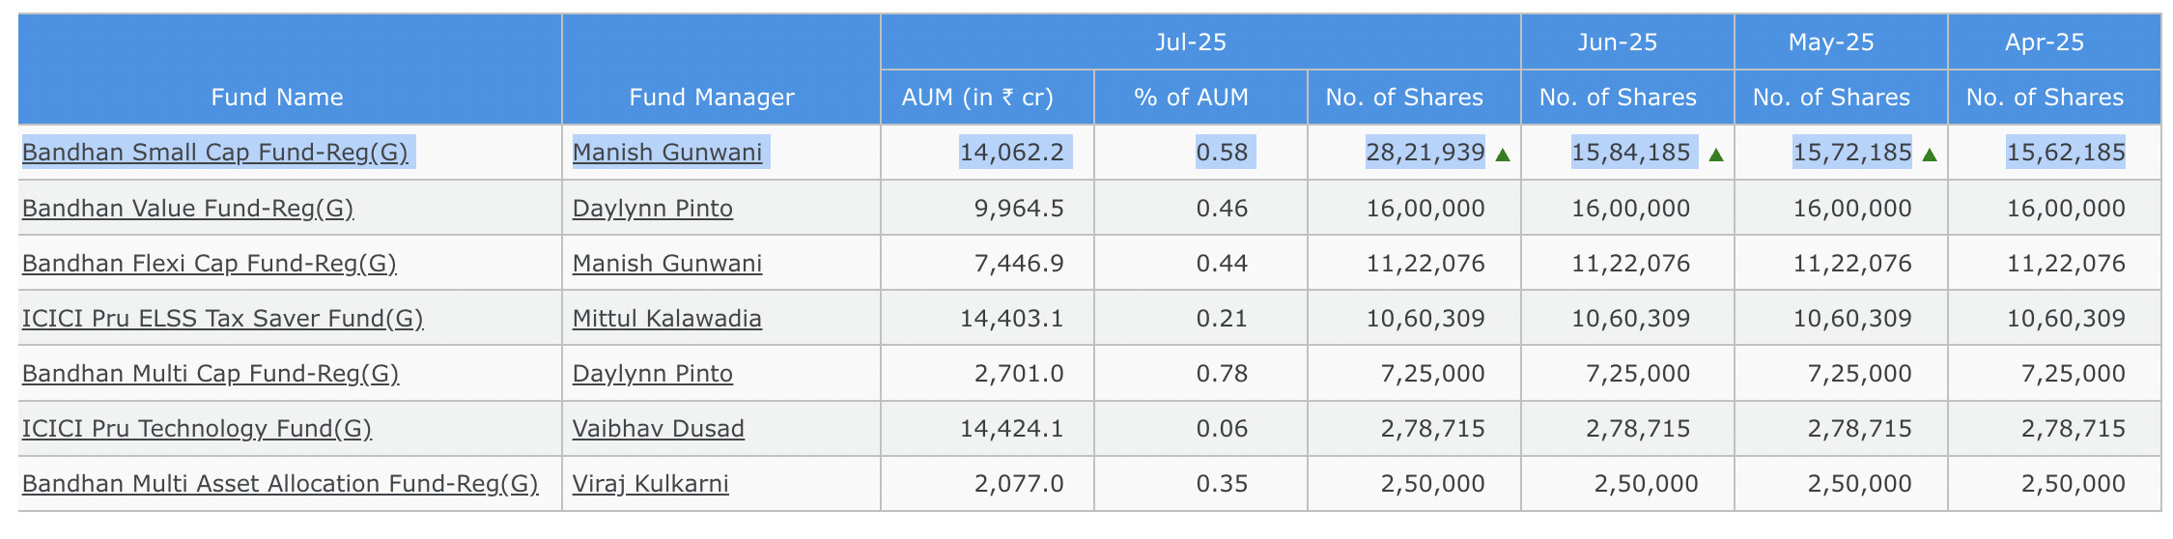Click green up arrow beside May-25 shares
2173x539 pixels.
1929,154
